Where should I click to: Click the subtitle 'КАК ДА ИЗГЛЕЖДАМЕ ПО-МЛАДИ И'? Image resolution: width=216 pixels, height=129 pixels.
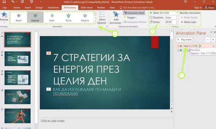click(87, 90)
